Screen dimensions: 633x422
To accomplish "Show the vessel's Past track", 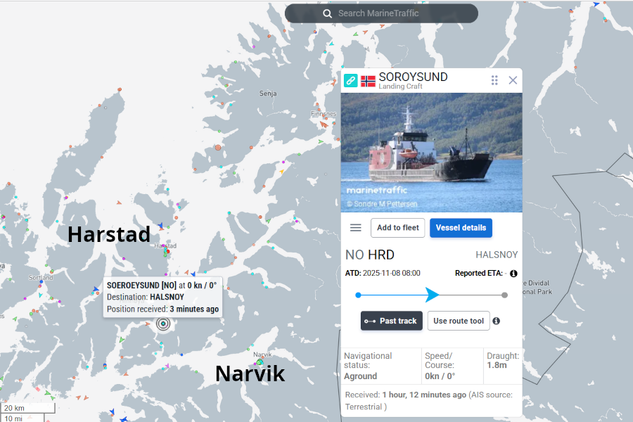I will pyautogui.click(x=391, y=321).
